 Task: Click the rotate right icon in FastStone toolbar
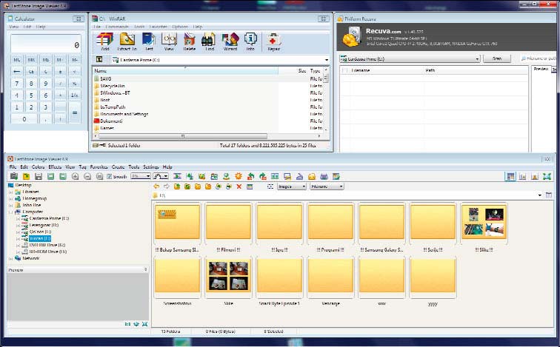[263, 176]
